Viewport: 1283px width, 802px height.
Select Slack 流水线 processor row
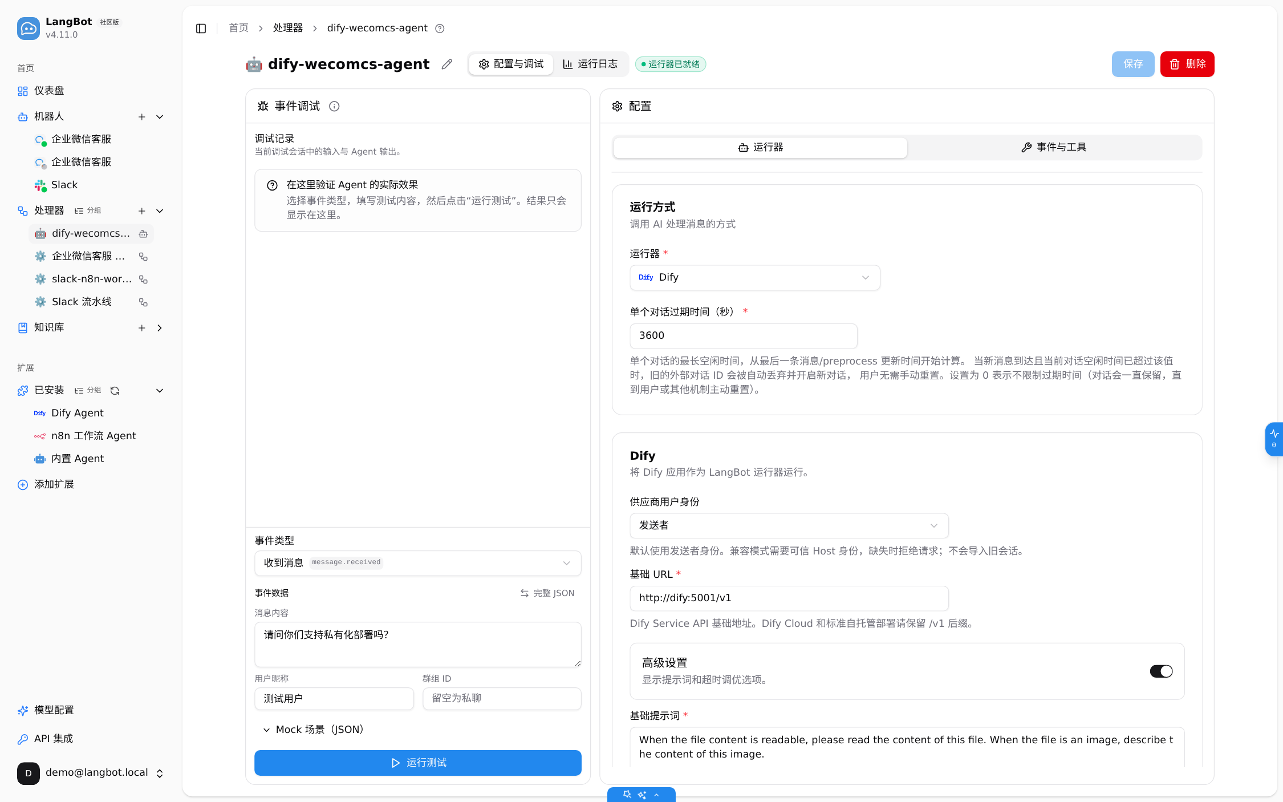tap(91, 302)
